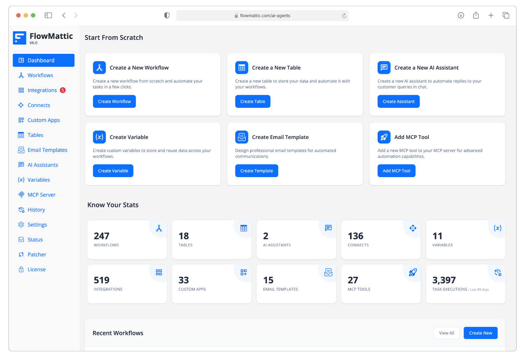Click the FlowMattic logo icon
Screen dimensions: 525x357
click(x=20, y=38)
